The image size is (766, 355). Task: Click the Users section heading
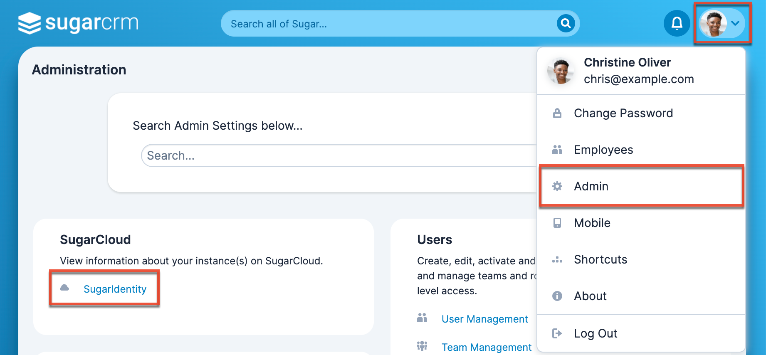[435, 239]
